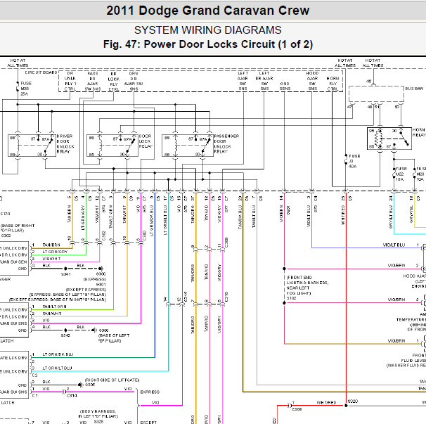Click the LT GRN/DK BLU liftgate wire label
Viewport: 426px width, 424px height.
(x=58, y=354)
